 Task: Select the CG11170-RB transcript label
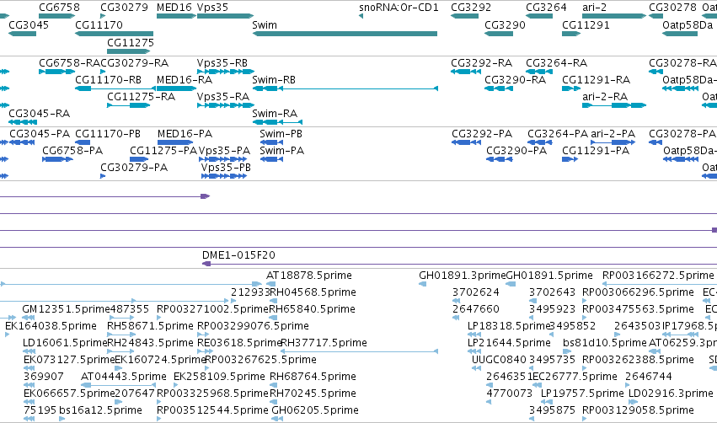pyautogui.click(x=109, y=79)
